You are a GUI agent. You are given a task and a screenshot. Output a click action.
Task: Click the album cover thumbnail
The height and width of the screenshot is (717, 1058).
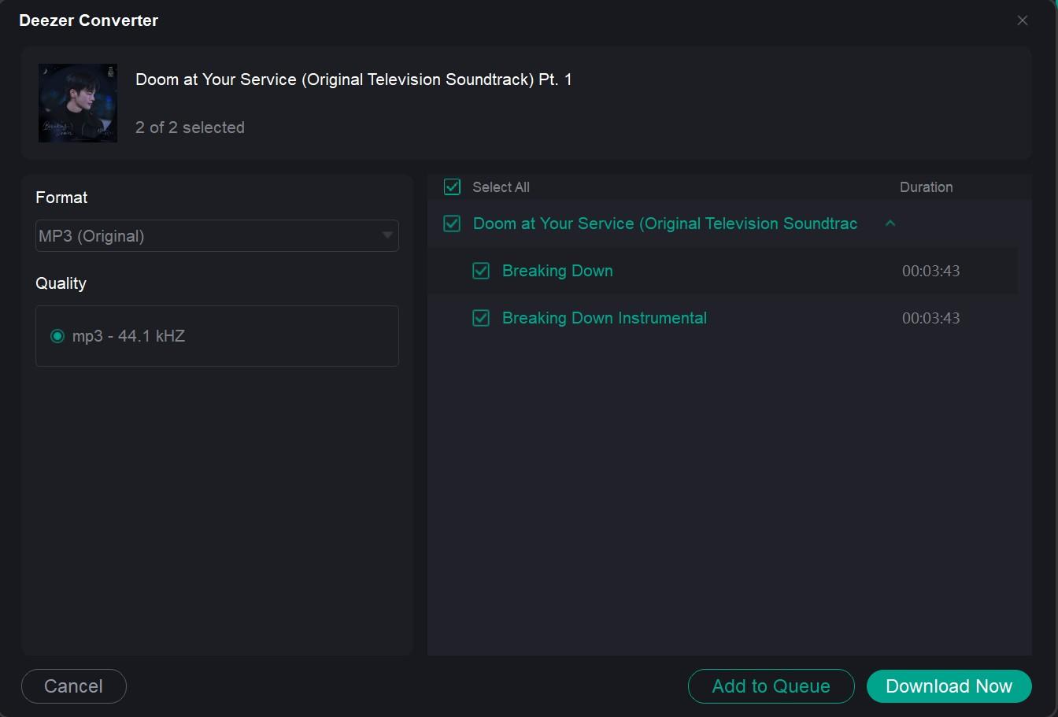(x=78, y=103)
